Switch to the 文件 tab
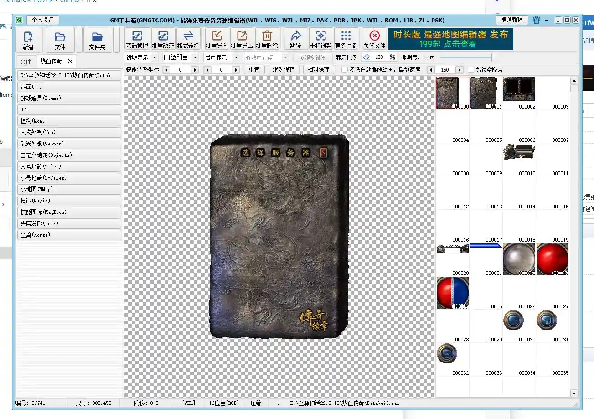Viewport: 594px width, 419px height. pyautogui.click(x=26, y=61)
